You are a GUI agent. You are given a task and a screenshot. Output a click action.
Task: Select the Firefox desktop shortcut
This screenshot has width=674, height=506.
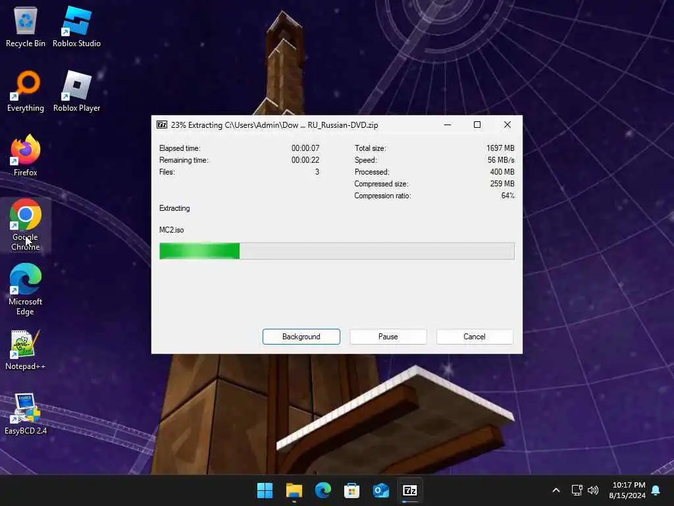(26, 155)
